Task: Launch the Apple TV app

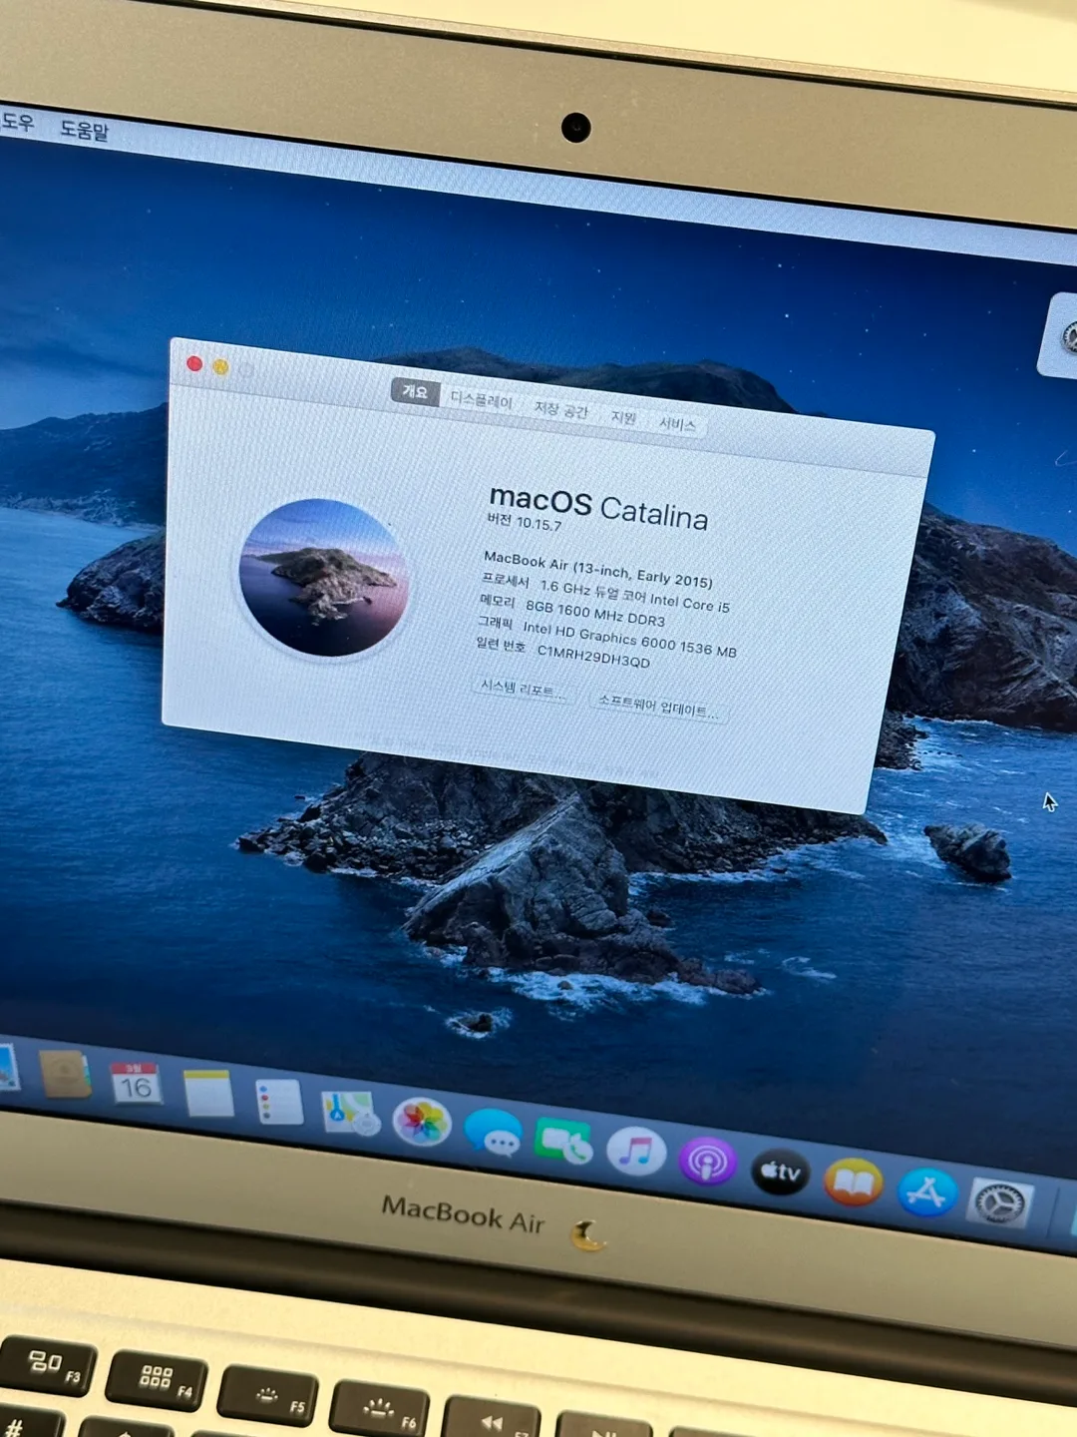Action: pyautogui.click(x=780, y=1173)
